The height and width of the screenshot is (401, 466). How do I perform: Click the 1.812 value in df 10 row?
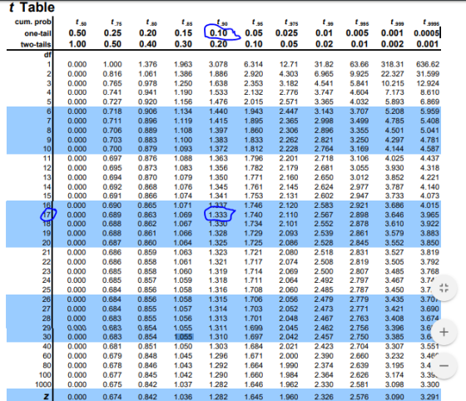click(x=254, y=149)
